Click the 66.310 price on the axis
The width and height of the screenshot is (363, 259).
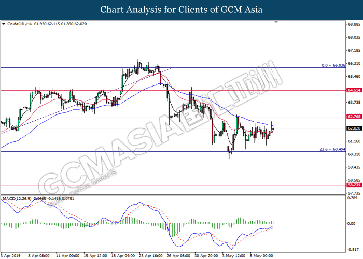pyautogui.click(x=354, y=64)
